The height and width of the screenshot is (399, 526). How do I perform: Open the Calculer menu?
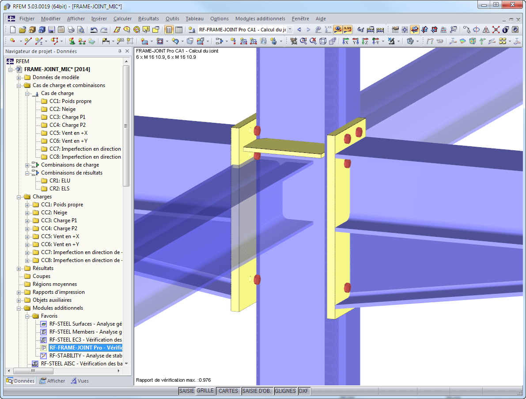(122, 19)
